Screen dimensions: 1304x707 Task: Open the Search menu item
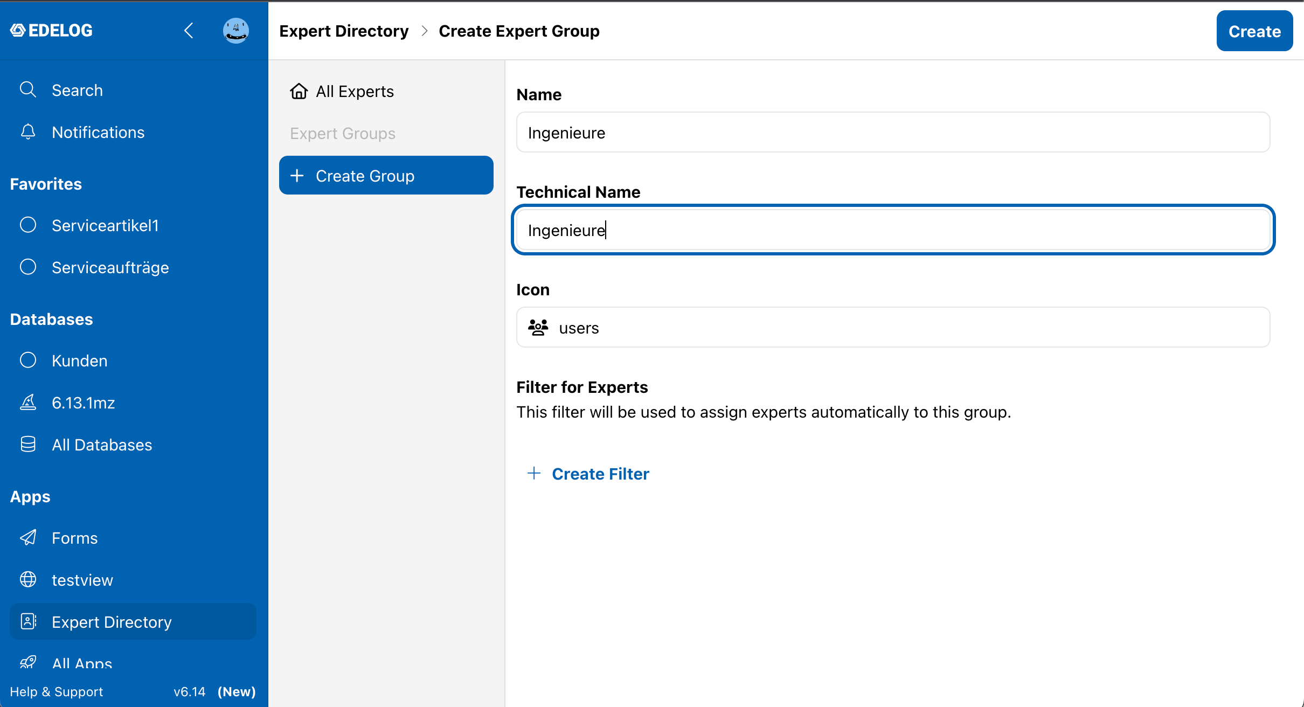[x=133, y=90]
